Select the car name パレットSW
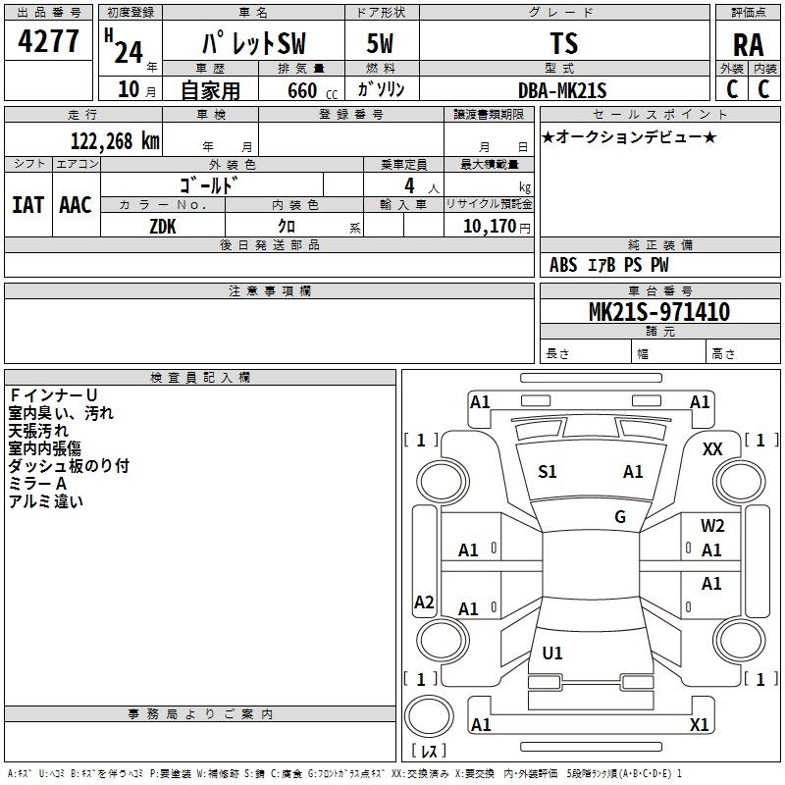The image size is (785, 785). pos(253,43)
